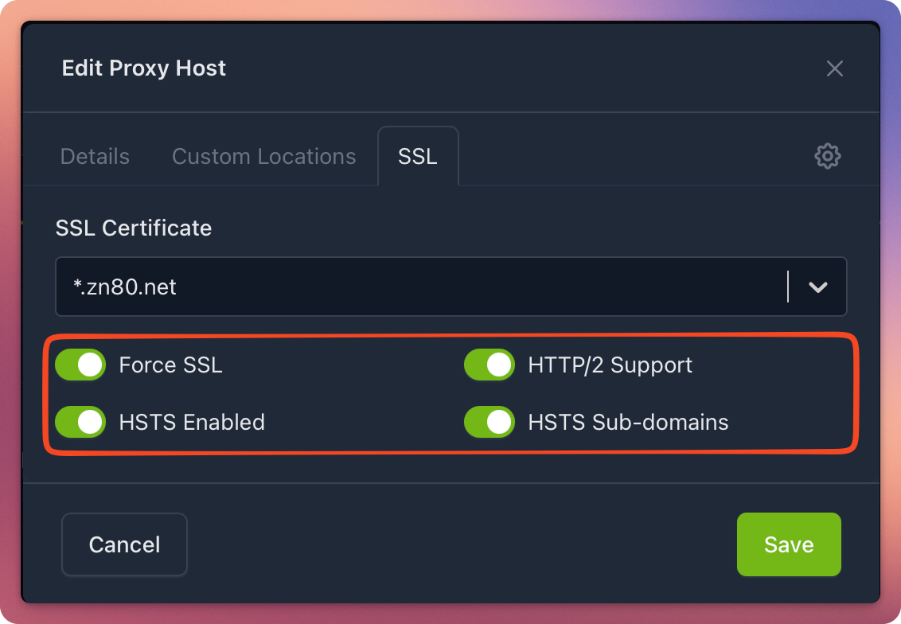Switch to the Details tab
This screenshot has width=901, height=624.
coord(95,156)
